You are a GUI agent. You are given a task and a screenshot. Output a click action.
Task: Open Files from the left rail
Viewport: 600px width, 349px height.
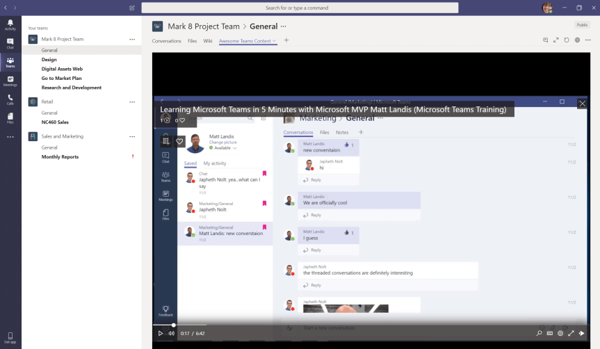10,118
